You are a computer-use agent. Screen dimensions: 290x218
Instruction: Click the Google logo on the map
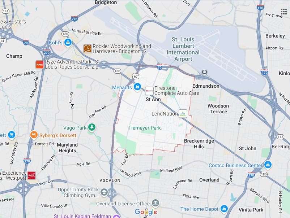[x=146, y=212]
